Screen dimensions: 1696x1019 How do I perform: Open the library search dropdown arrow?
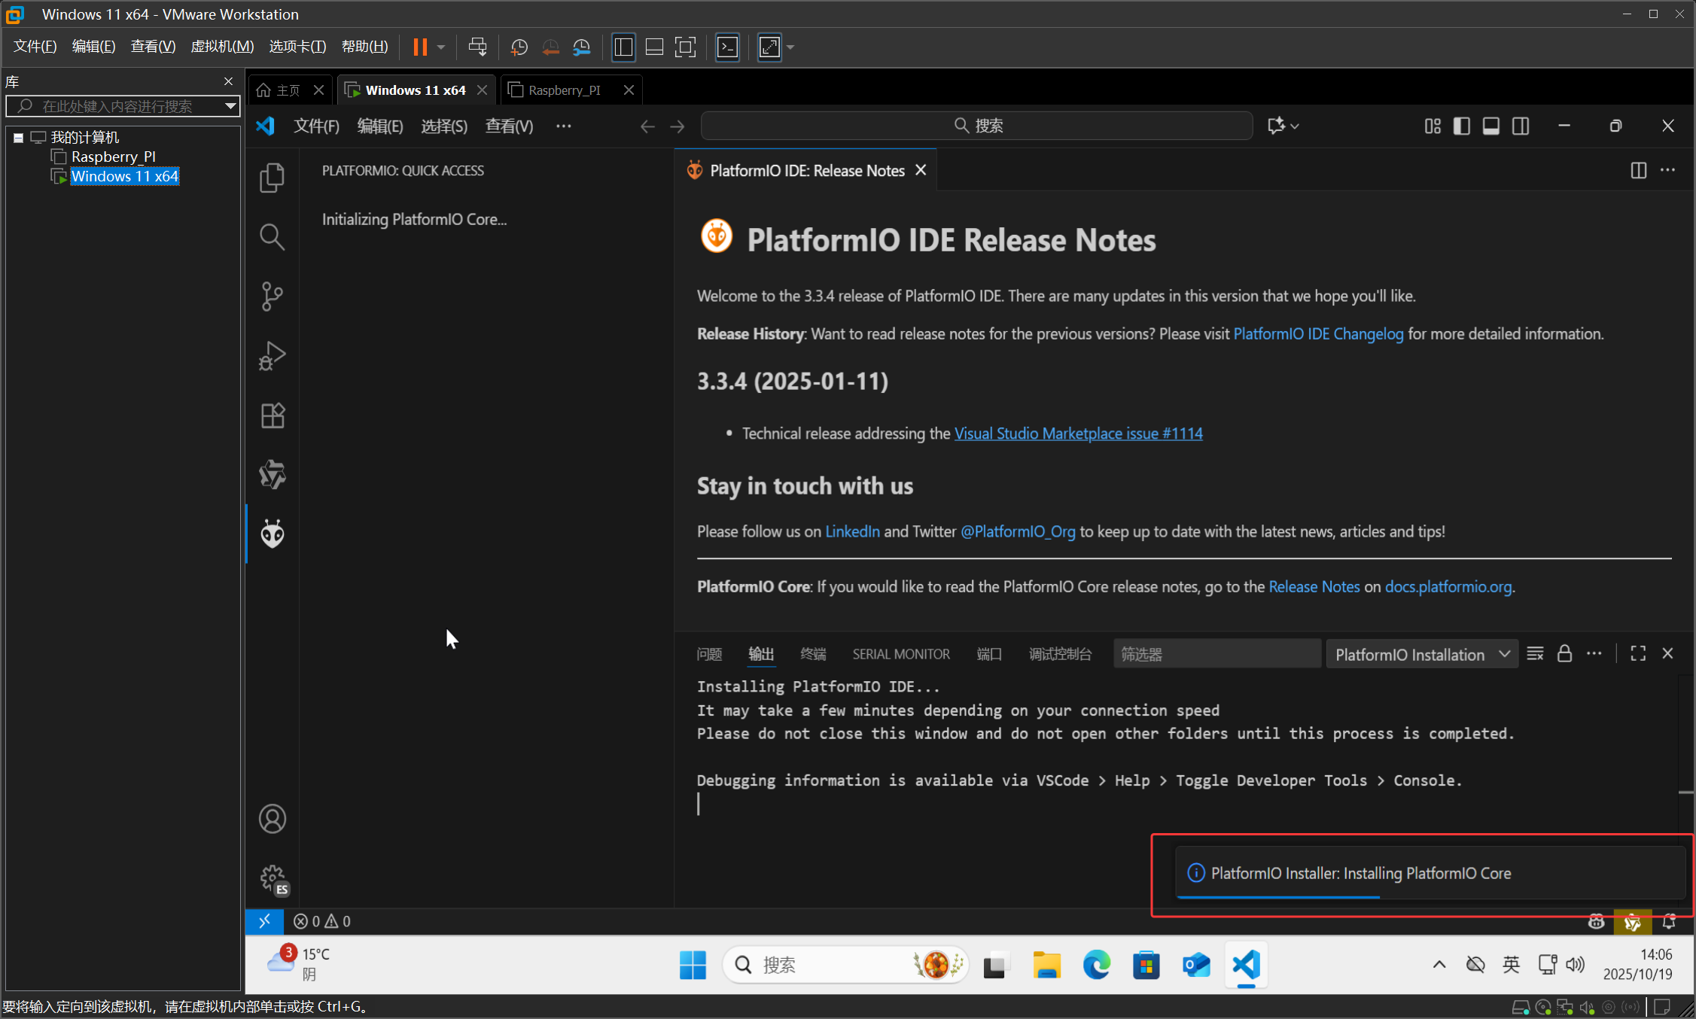[x=230, y=106]
